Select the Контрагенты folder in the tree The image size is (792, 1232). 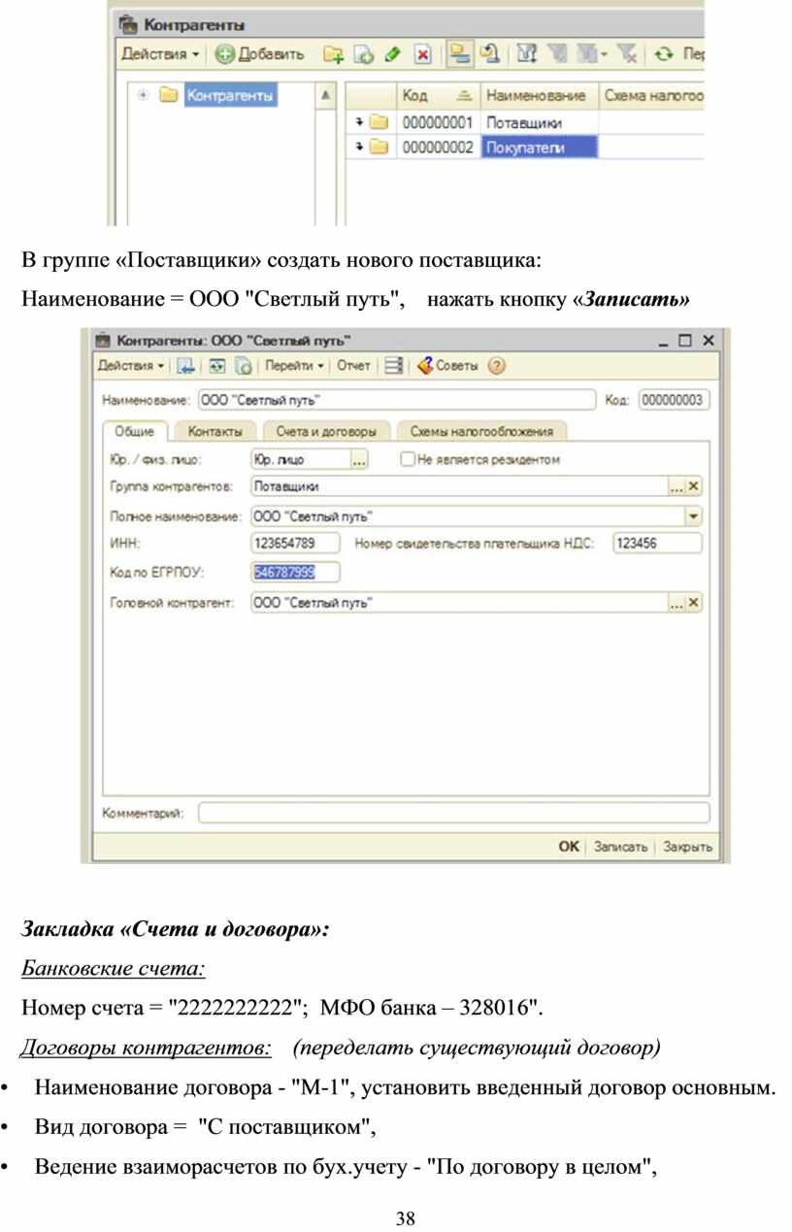click(229, 95)
